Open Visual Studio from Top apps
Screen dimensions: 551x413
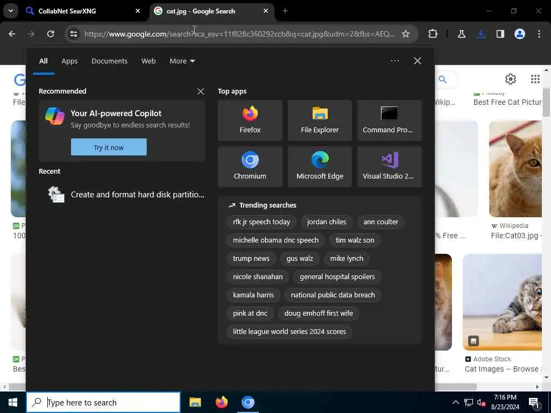tap(389, 167)
